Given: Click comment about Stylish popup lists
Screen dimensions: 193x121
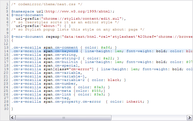Looking at the screenshot, I should (x=78, y=30).
